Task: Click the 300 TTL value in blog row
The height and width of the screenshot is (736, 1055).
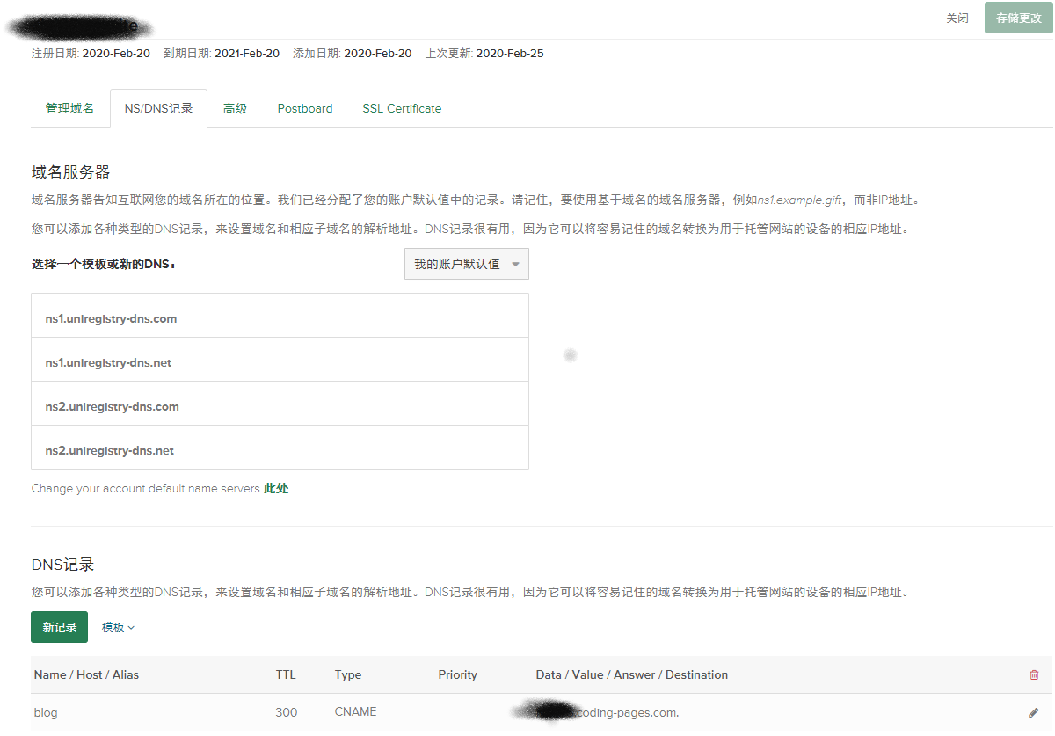Action: click(x=287, y=712)
